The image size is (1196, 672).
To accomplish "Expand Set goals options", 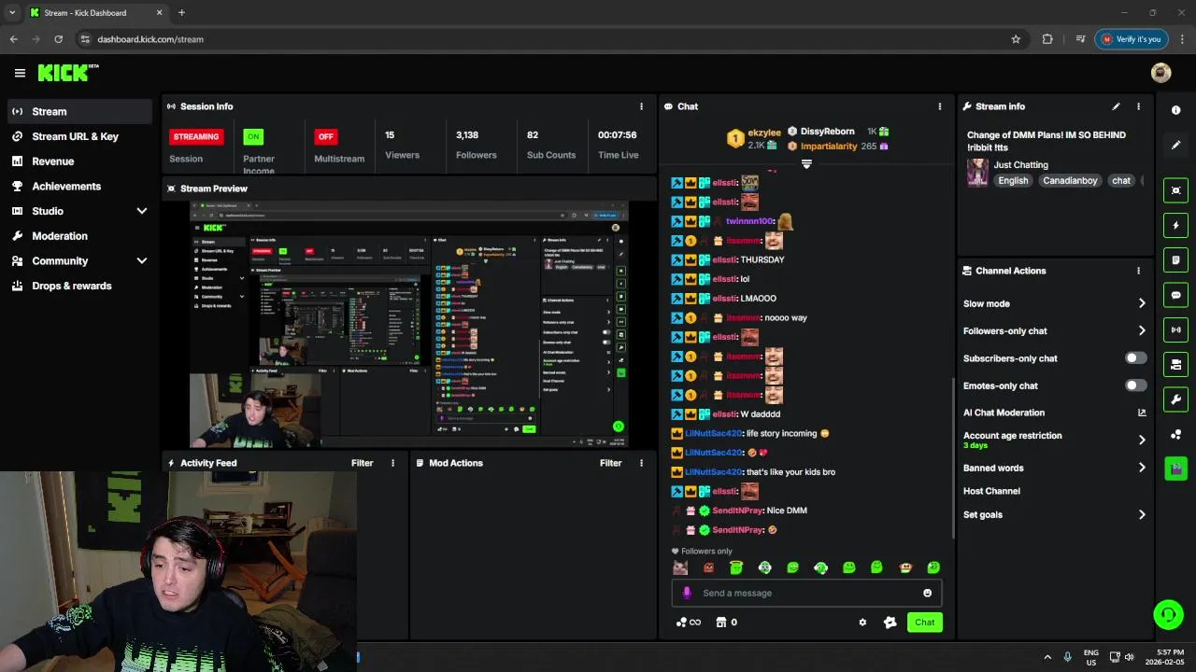I will (x=1142, y=514).
